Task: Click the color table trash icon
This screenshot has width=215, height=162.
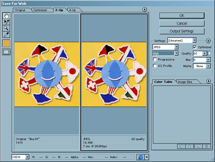Action: click(206, 146)
